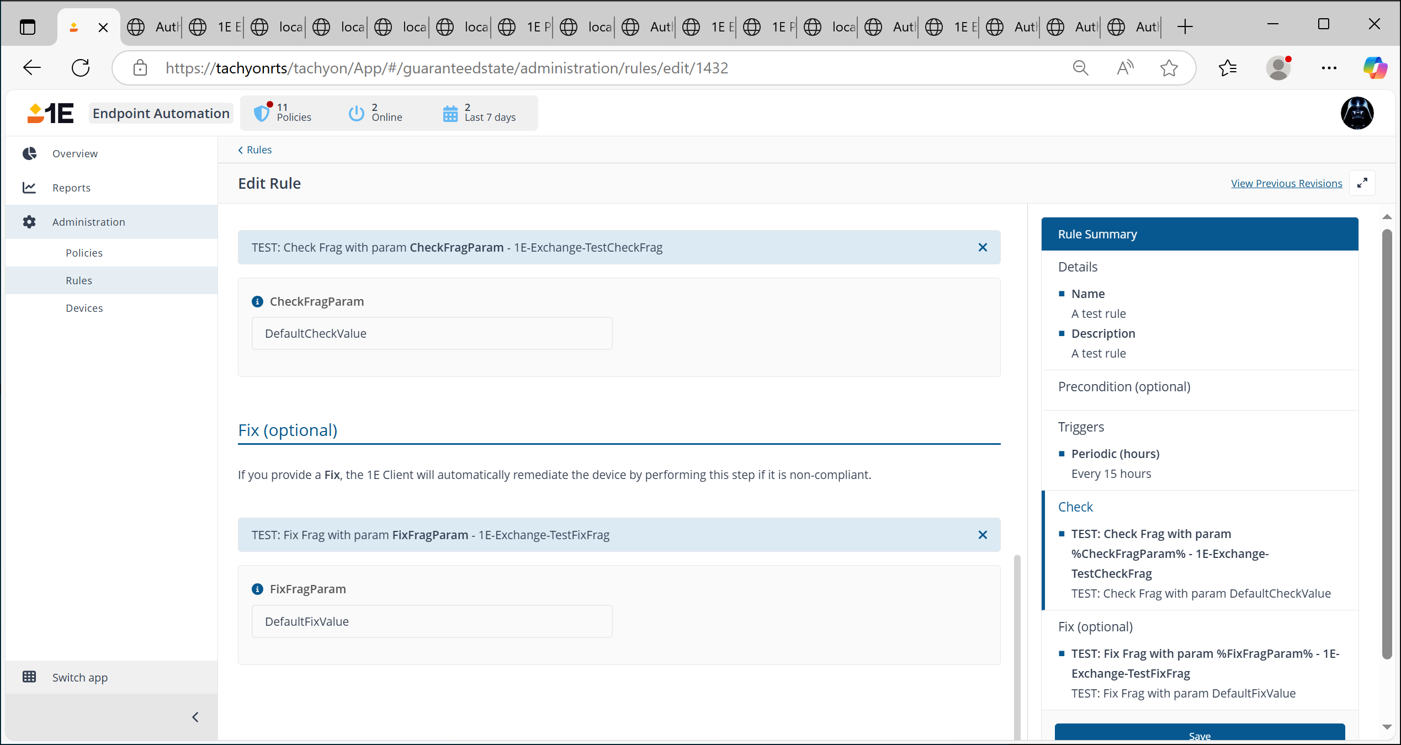Click the 1E logo icon
The image size is (1401, 745).
click(50, 113)
